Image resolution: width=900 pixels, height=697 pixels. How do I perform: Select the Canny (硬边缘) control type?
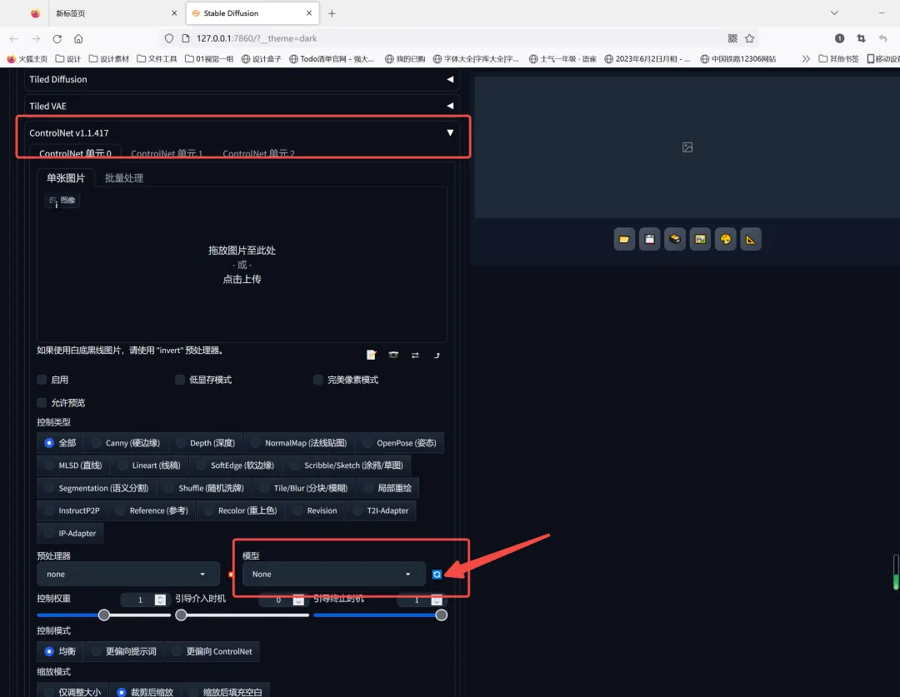[x=125, y=443]
